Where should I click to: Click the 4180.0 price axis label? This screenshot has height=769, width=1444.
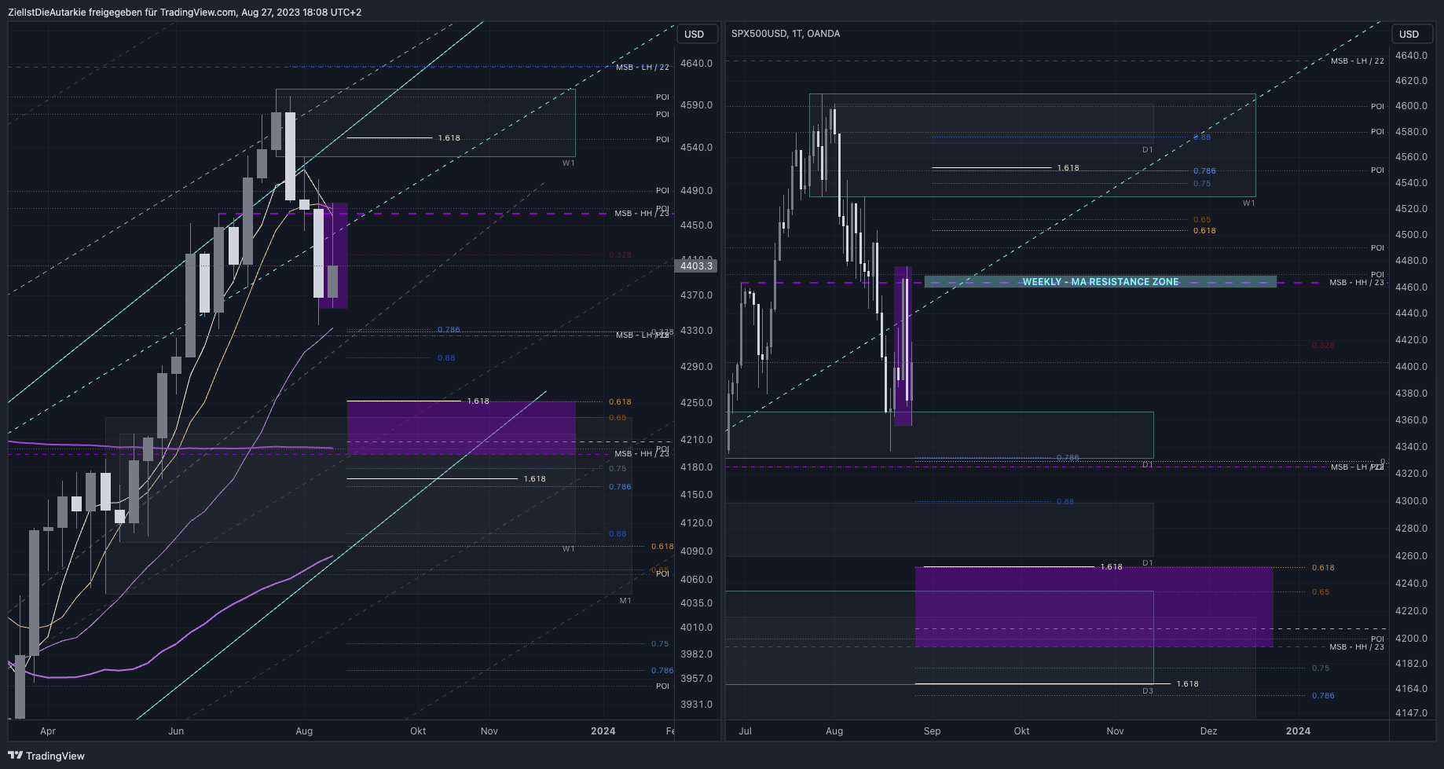(696, 467)
